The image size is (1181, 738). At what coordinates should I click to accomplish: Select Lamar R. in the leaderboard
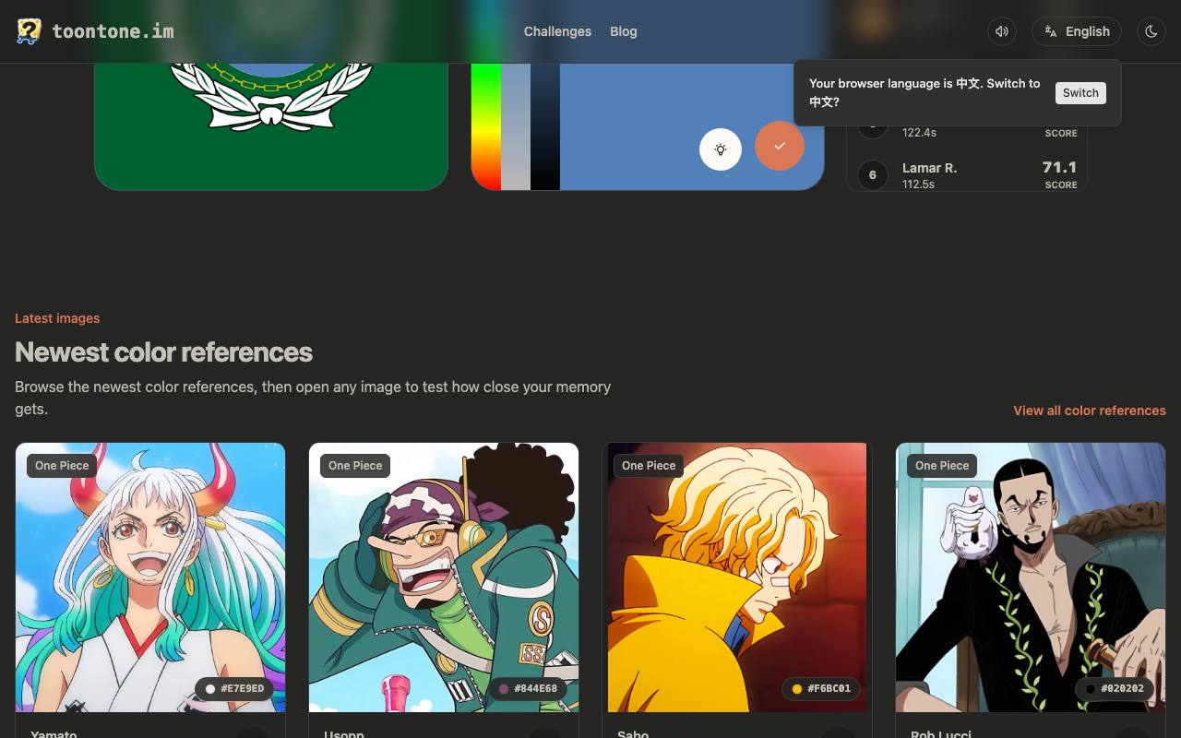[929, 168]
